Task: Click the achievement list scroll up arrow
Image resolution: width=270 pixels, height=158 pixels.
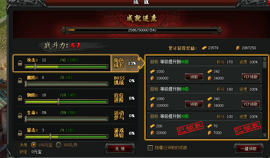Action: 265,59
